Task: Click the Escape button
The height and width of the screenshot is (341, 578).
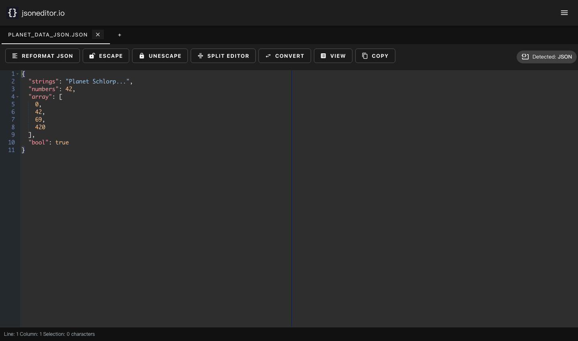Action: 106,56
